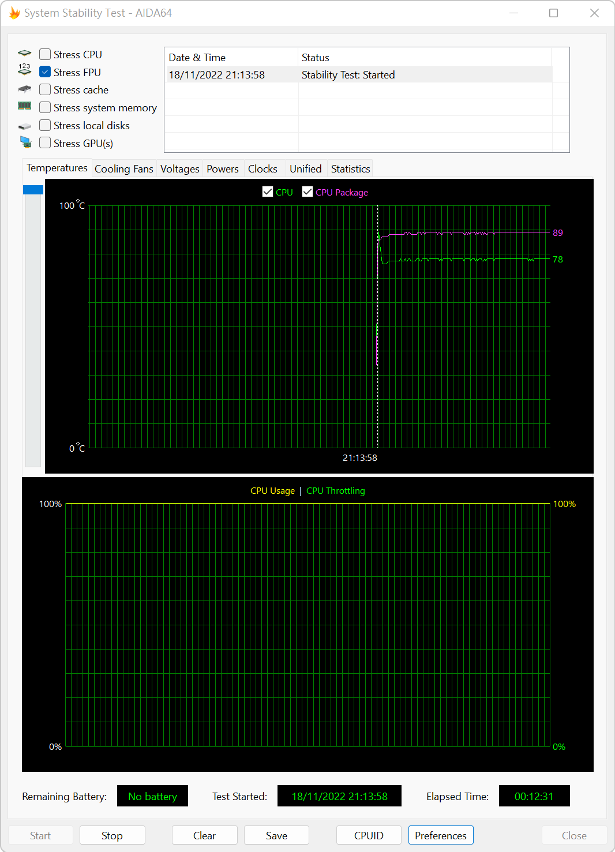The image size is (615, 852).
Task: Click the disk drive icon beside Stress local disks
Action: 24,126
